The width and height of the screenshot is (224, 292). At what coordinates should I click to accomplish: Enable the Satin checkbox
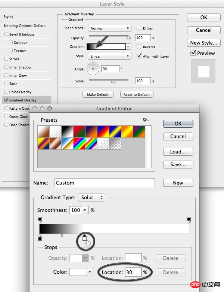[x=6, y=83]
